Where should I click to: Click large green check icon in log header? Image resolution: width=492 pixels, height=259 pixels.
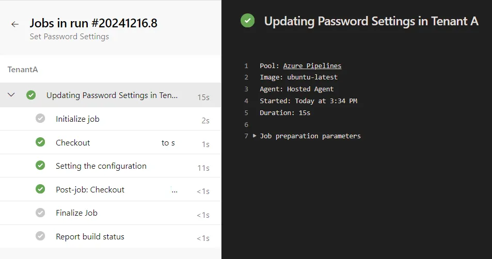pos(248,21)
